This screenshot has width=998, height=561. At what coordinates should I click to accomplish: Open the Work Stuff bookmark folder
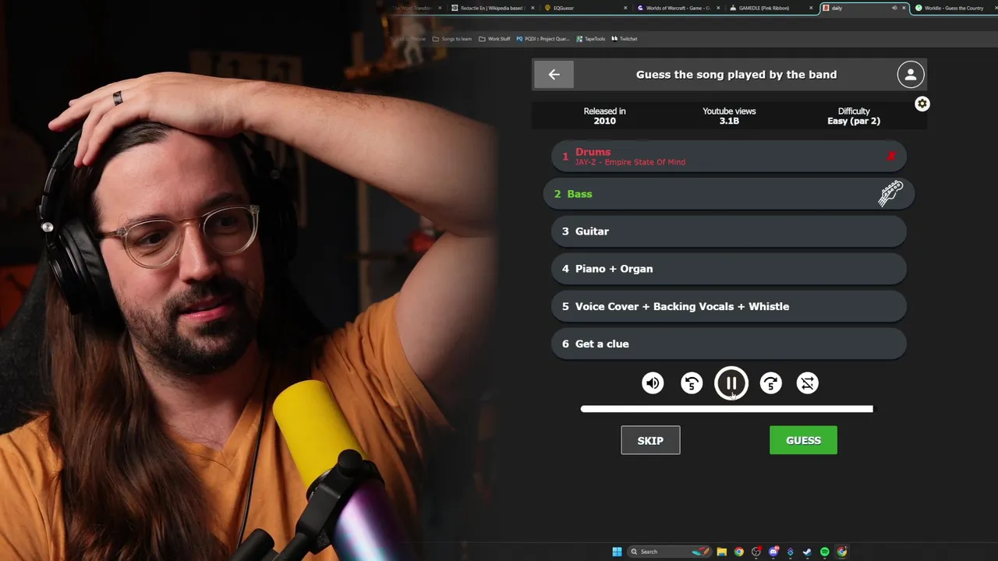coord(494,38)
